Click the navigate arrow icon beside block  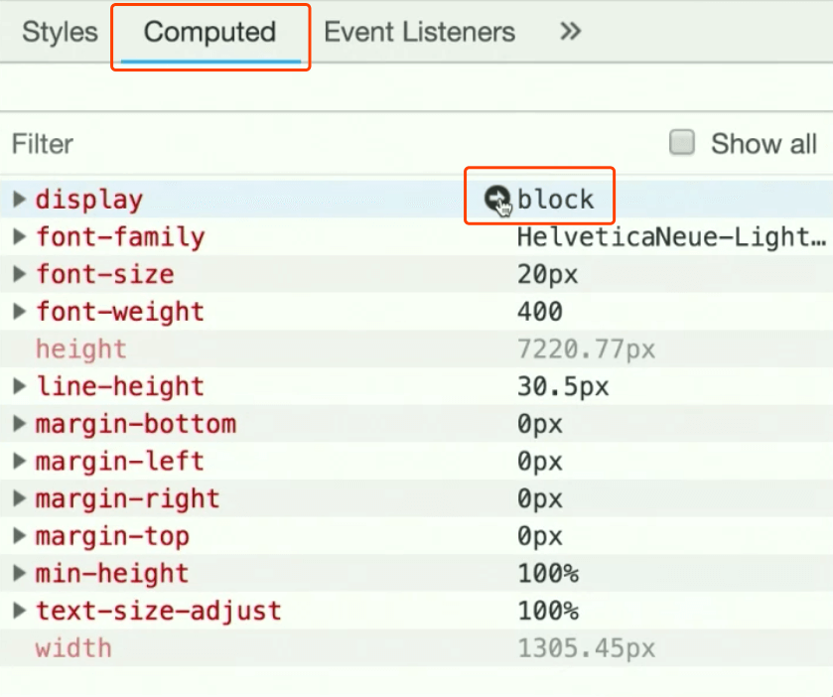click(495, 200)
